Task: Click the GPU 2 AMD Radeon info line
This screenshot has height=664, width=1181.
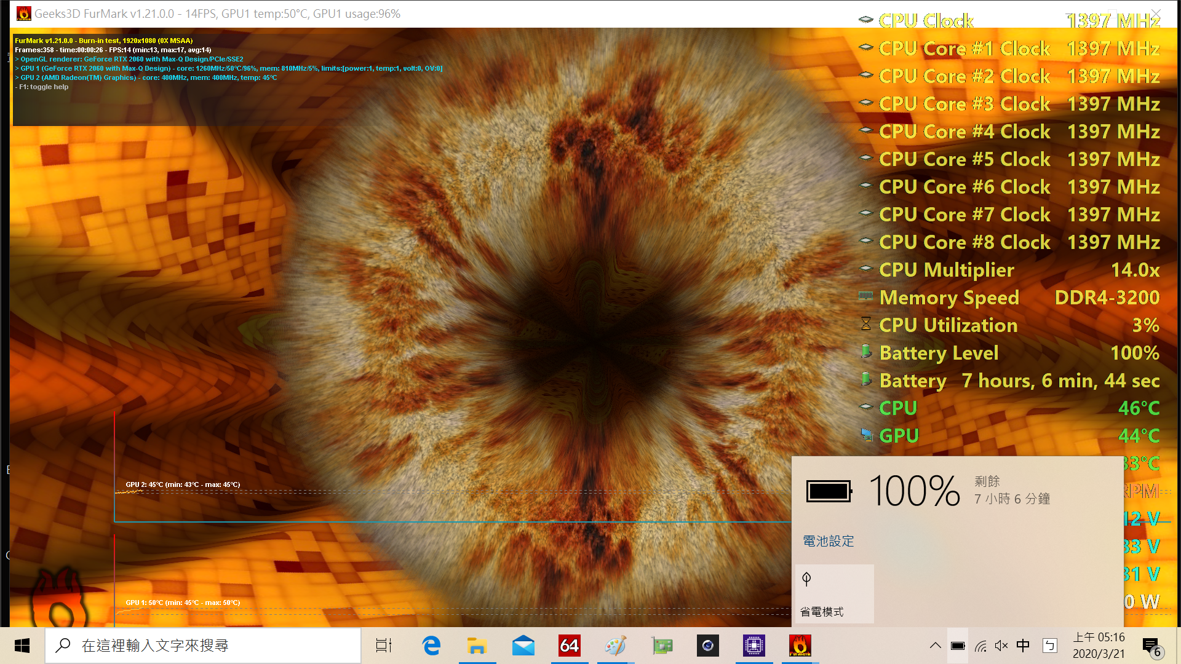Action: click(x=146, y=77)
